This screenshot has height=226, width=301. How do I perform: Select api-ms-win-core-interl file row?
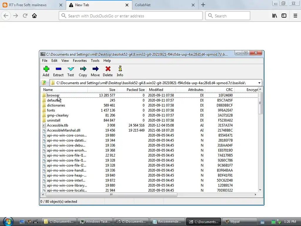click(x=150, y=180)
